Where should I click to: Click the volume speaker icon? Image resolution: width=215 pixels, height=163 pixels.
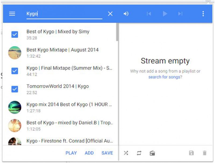126,14
